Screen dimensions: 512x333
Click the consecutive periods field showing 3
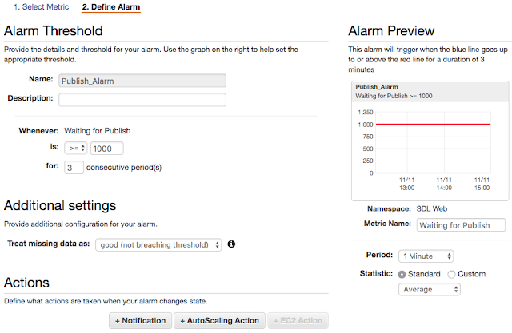point(73,168)
